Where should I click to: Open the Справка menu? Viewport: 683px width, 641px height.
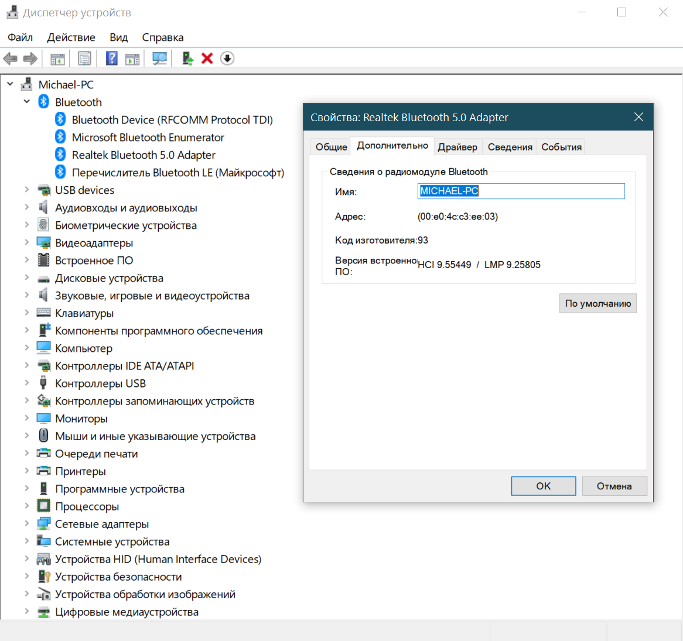(x=162, y=37)
